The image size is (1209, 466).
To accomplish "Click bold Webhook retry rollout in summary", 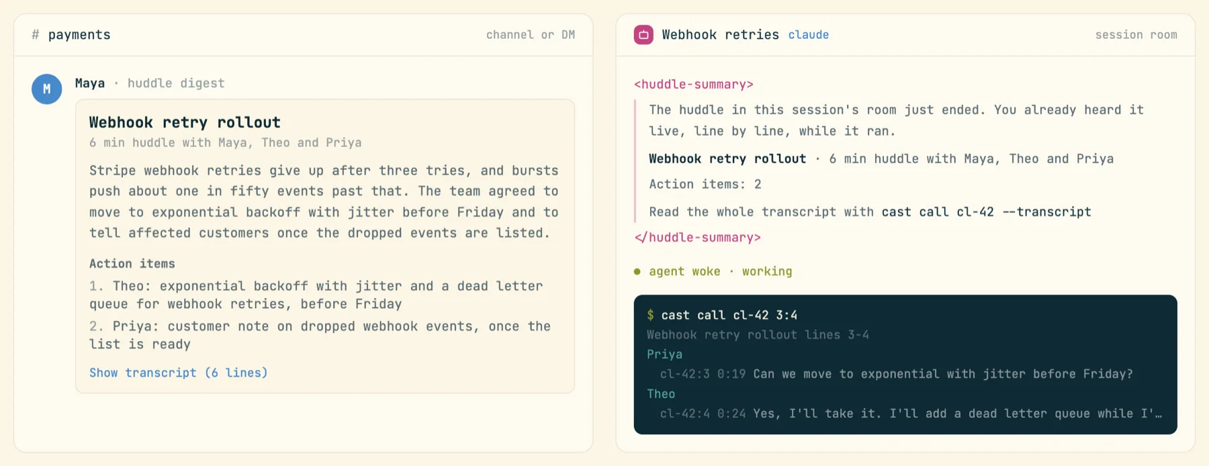I will point(727,159).
